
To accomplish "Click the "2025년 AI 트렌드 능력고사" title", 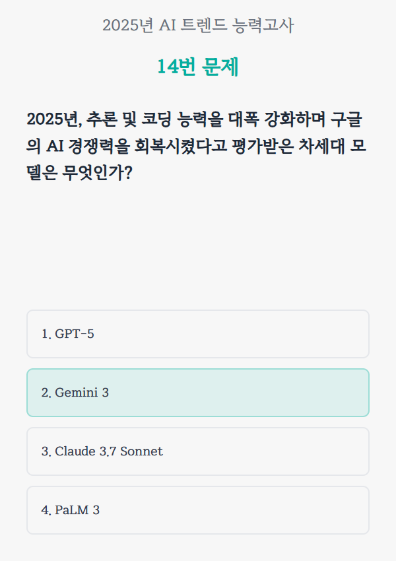I will point(198,26).
